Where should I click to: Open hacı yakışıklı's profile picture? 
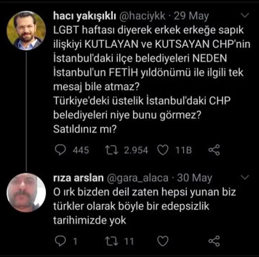(27, 30)
